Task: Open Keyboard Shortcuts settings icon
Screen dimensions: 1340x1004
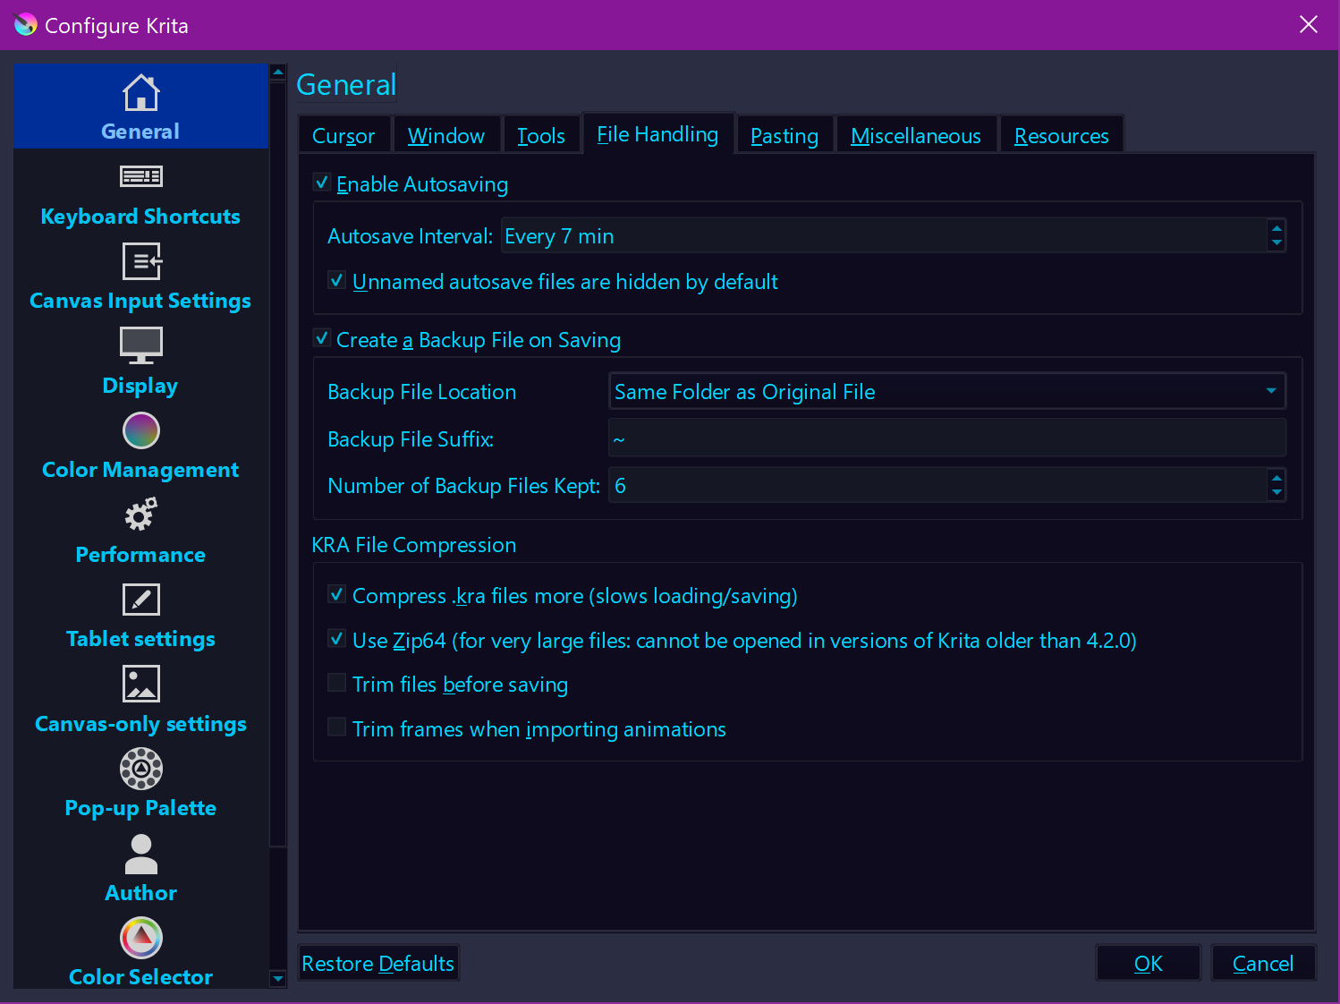Action: [140, 177]
